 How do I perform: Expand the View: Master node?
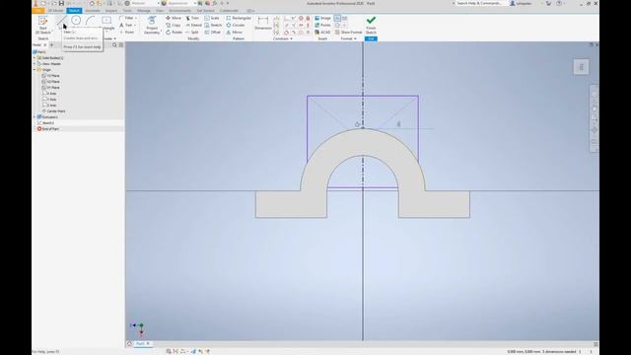coord(35,63)
